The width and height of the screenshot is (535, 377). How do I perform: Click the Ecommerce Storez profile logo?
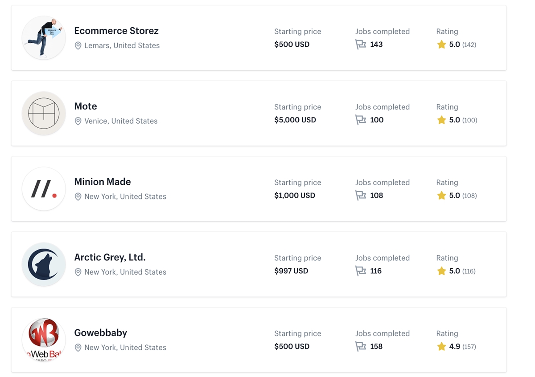point(44,38)
